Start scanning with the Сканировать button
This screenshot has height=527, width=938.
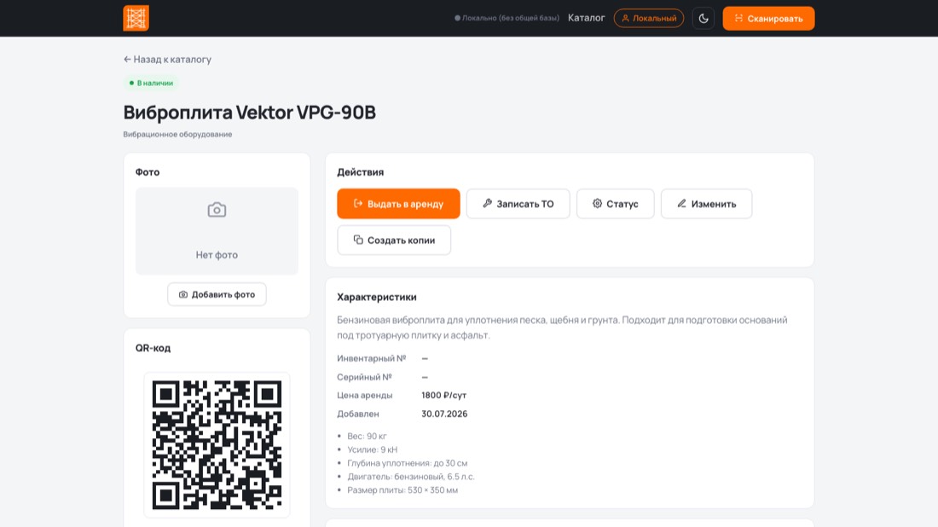768,19
